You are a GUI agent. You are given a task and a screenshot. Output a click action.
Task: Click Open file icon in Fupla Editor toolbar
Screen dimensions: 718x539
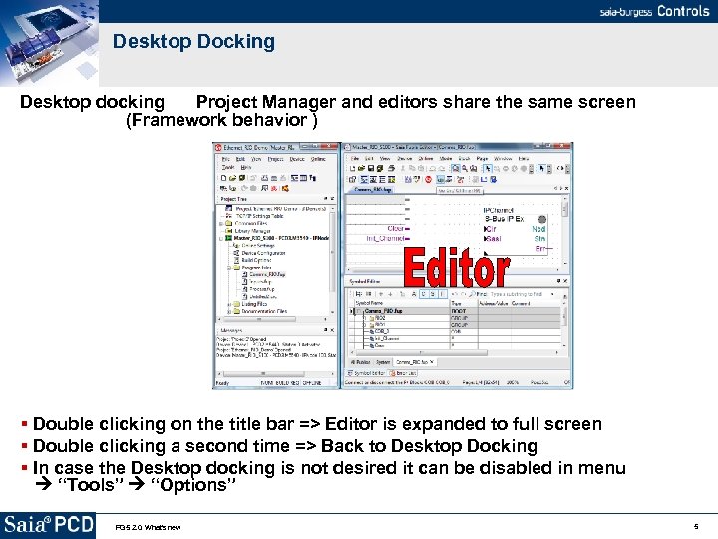[361, 169]
